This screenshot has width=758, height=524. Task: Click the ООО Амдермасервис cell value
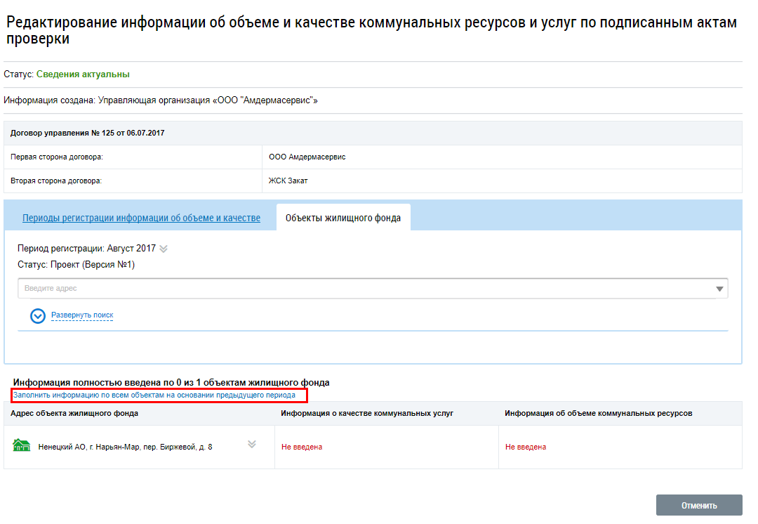tap(307, 157)
